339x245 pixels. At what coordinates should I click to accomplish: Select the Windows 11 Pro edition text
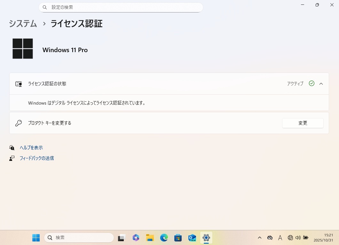coord(65,50)
